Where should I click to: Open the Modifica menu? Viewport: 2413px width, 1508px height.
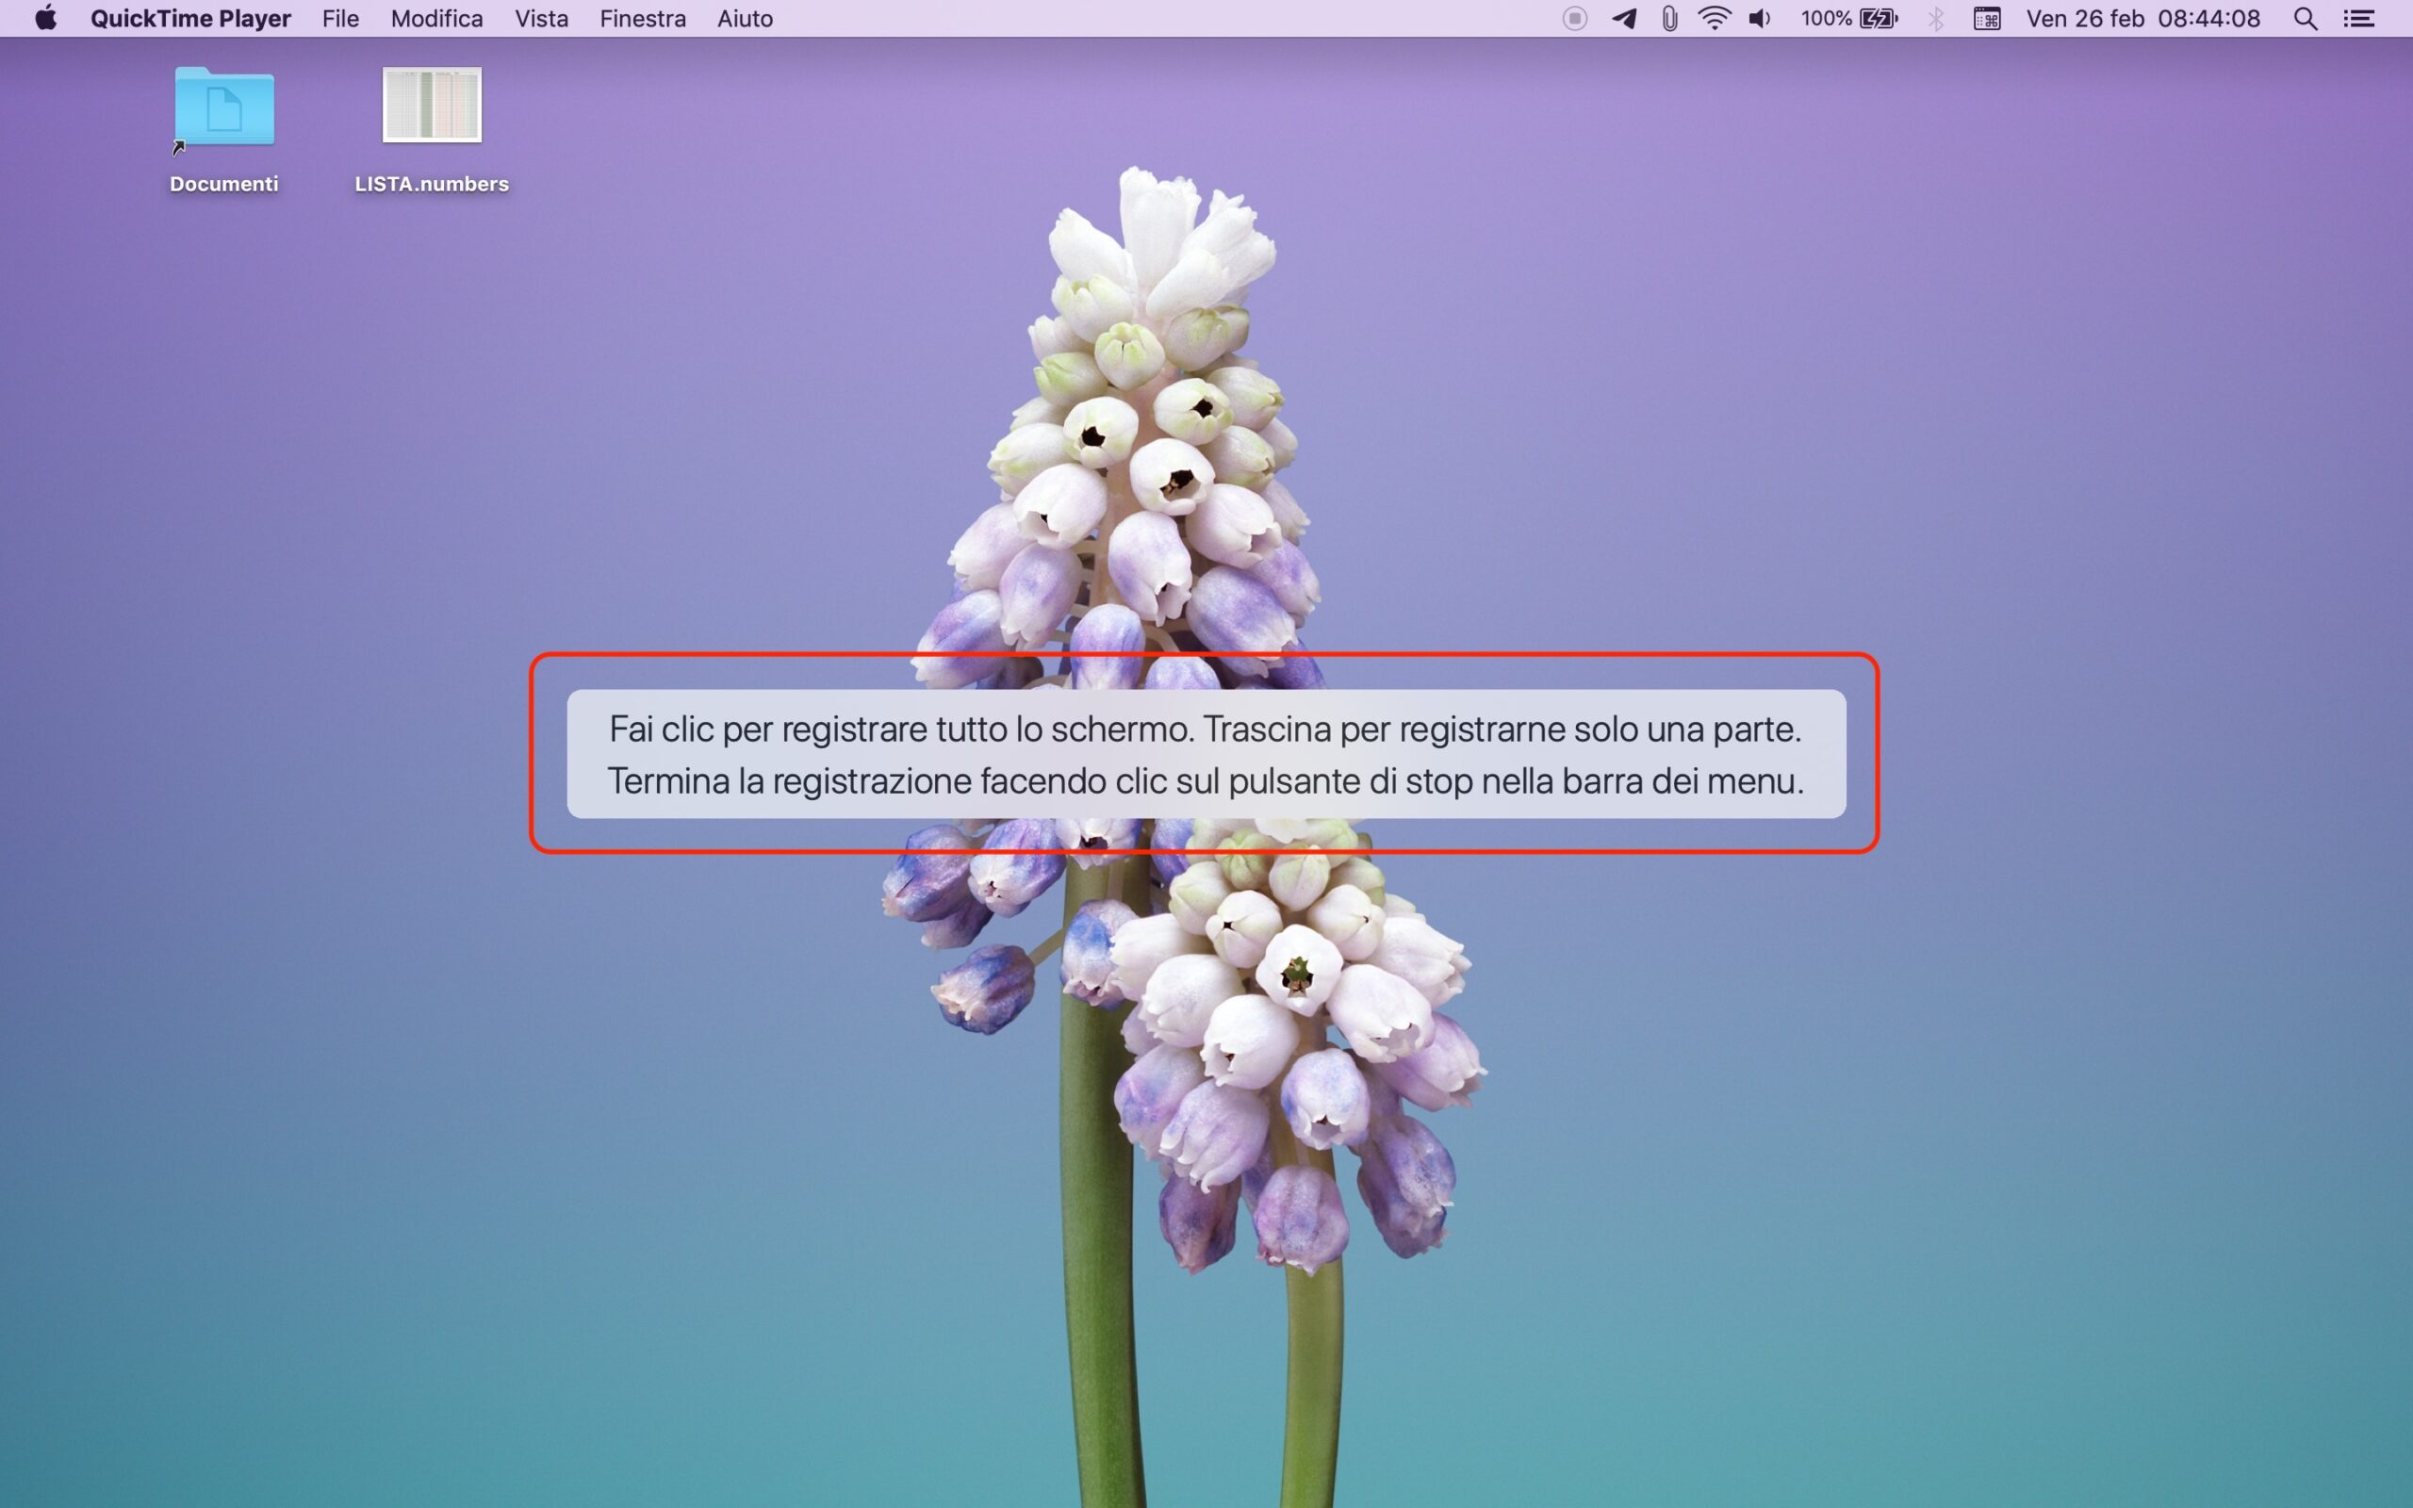click(x=436, y=19)
